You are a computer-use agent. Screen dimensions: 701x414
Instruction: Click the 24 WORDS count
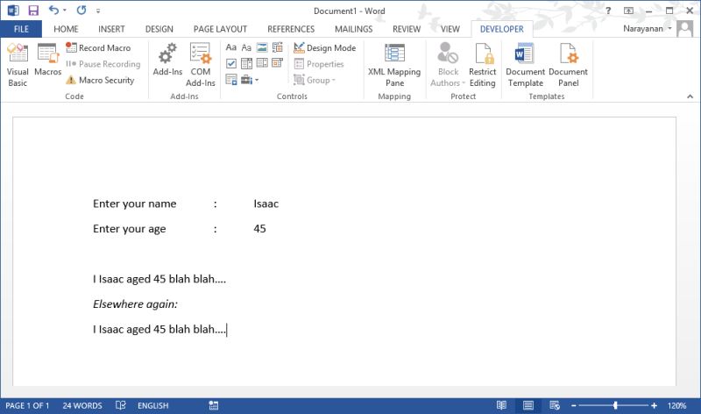pos(82,405)
